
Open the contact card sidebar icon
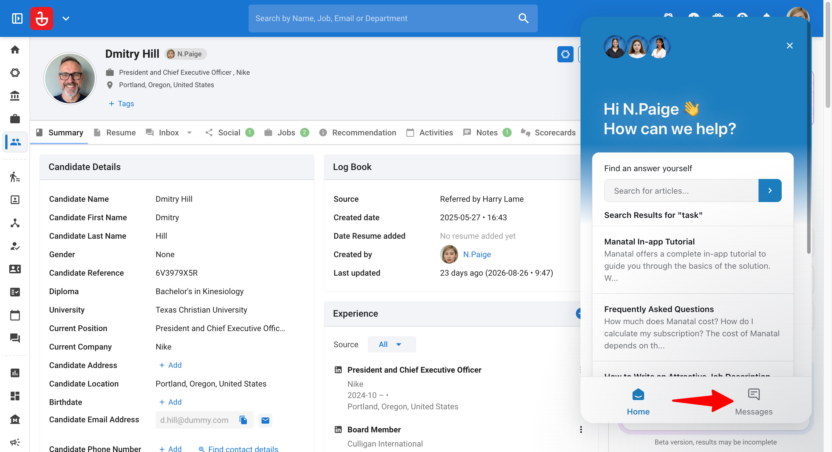tap(15, 269)
